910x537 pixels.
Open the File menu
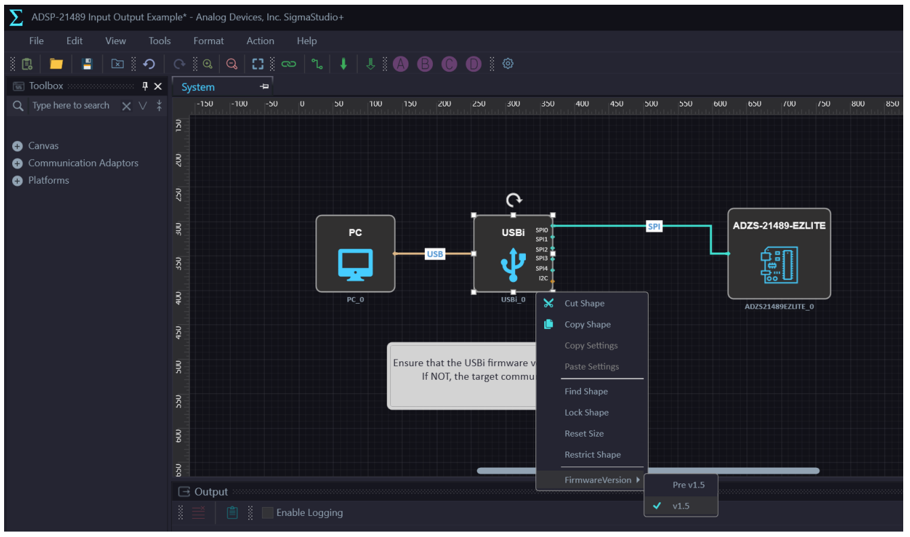[x=37, y=41]
